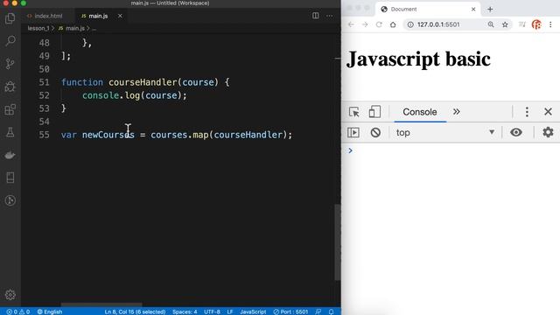Click the zoom magnifier in address bar

(491, 24)
